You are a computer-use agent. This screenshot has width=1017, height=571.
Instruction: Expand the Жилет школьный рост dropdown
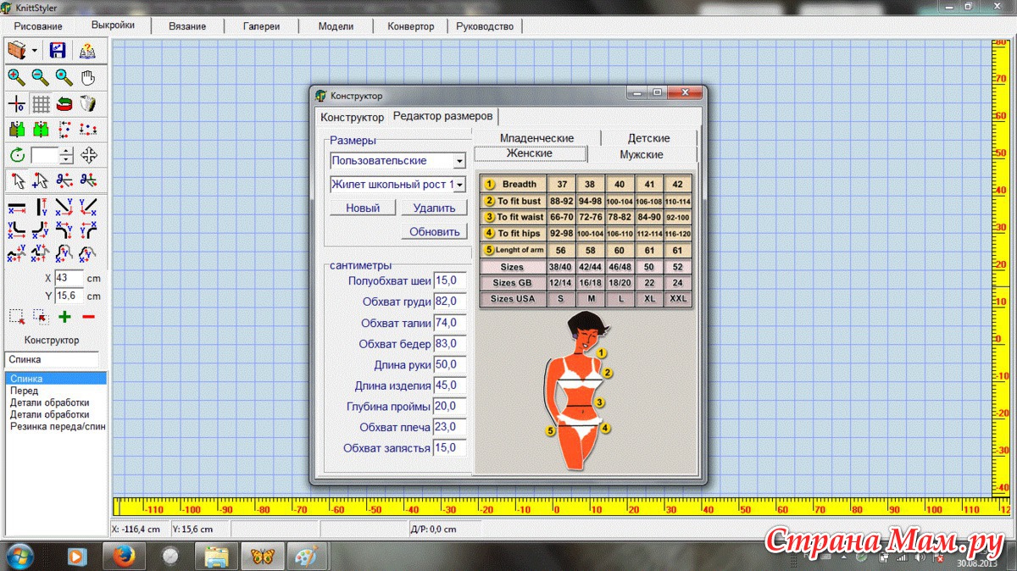coord(458,184)
